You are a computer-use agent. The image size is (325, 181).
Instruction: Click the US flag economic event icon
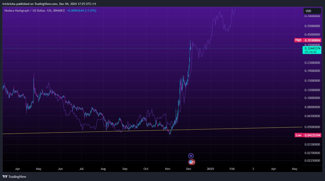coord(192,162)
